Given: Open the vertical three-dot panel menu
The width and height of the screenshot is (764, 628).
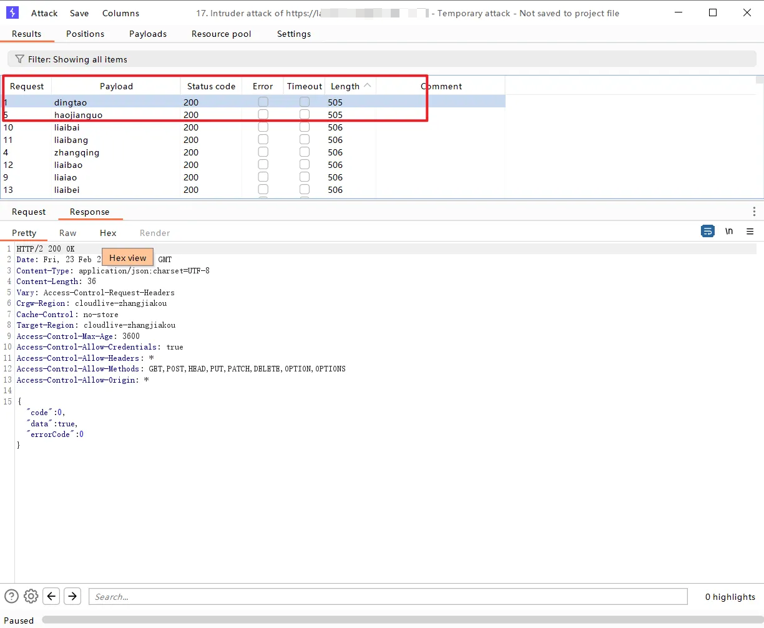Looking at the screenshot, I should 754,212.
